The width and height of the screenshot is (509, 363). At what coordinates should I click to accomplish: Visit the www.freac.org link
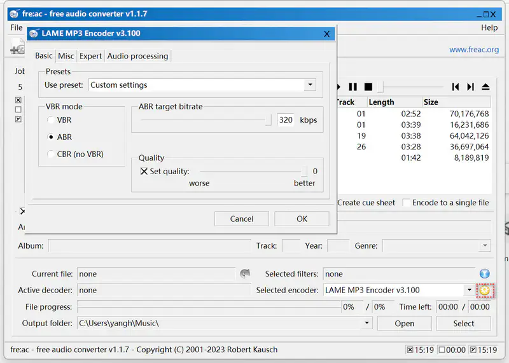click(474, 50)
